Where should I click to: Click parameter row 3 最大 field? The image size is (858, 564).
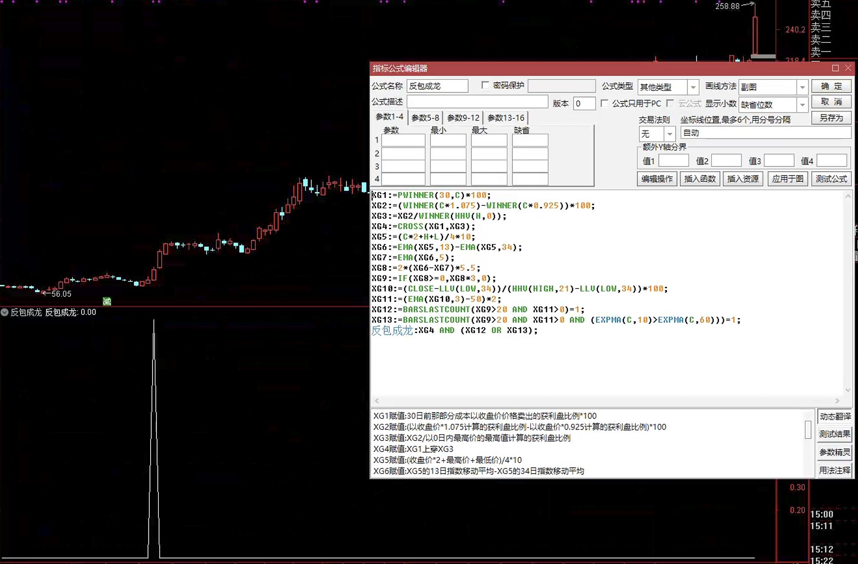click(x=489, y=166)
